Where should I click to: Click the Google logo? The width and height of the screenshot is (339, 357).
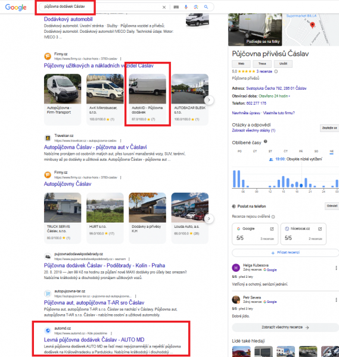click(x=15, y=7)
